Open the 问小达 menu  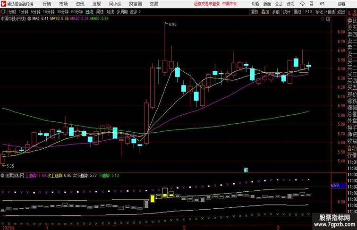click(115, 4)
